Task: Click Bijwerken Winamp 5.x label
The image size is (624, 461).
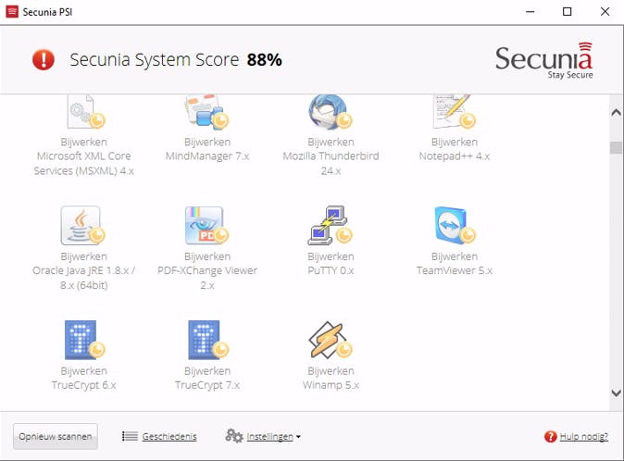Action: 331,378
